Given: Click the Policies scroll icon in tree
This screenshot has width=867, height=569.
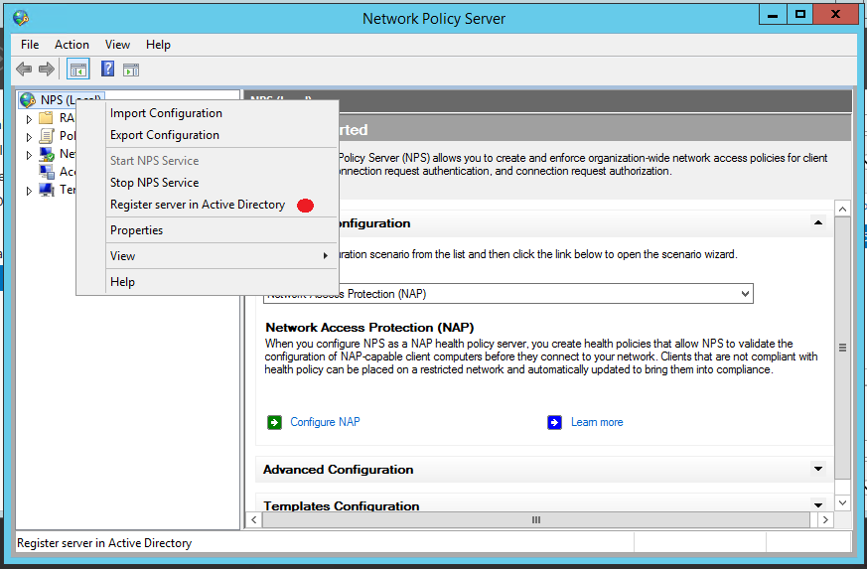Looking at the screenshot, I should point(47,136).
